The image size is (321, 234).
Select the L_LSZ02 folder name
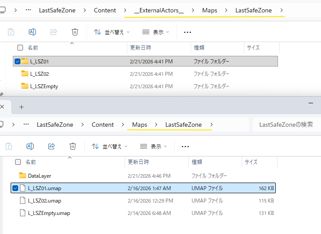pos(39,74)
